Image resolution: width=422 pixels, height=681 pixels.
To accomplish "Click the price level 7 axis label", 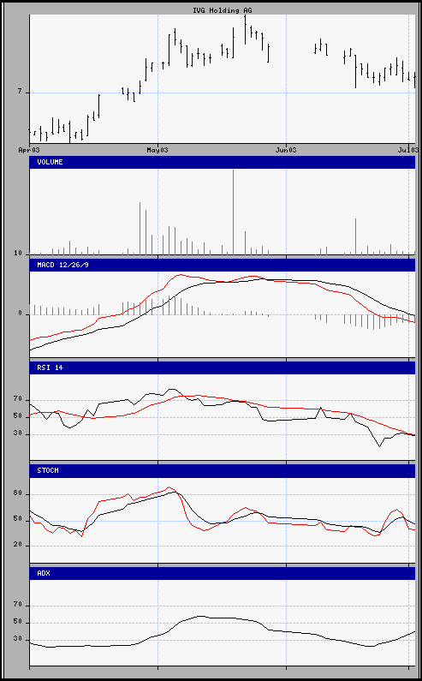I will [x=20, y=92].
